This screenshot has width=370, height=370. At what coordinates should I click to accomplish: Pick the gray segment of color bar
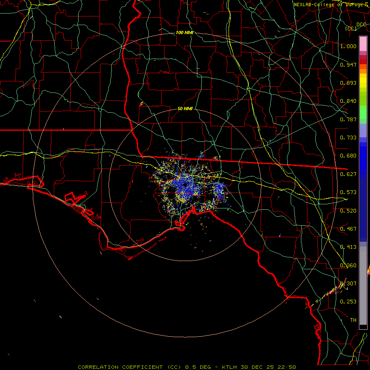click(x=363, y=286)
